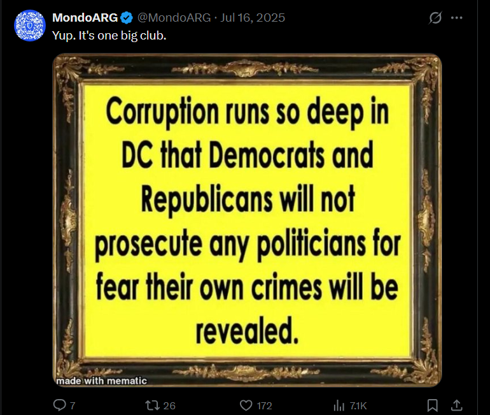This screenshot has width=490, height=415.
Task: Bookmark this post
Action: (x=432, y=405)
